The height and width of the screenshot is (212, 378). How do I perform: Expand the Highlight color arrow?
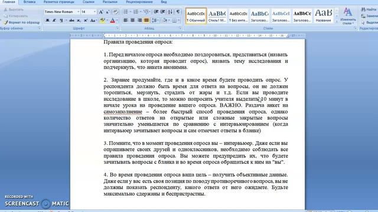coord(107,21)
